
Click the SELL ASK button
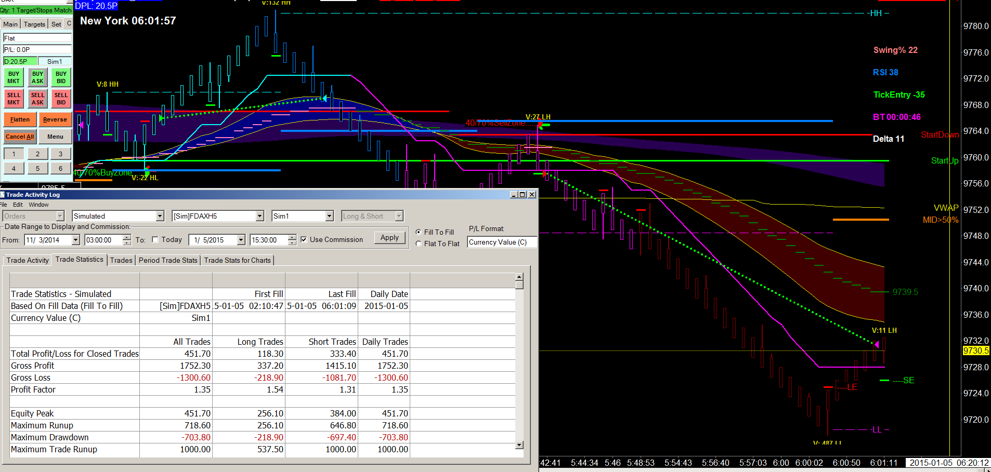tap(37, 99)
